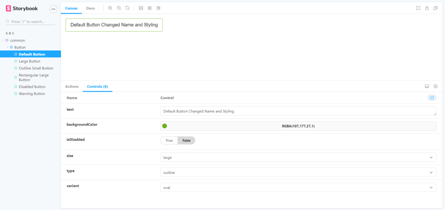This screenshot has width=445, height=210.
Task: Open canvas in new tab icon
Action: coord(427,8)
